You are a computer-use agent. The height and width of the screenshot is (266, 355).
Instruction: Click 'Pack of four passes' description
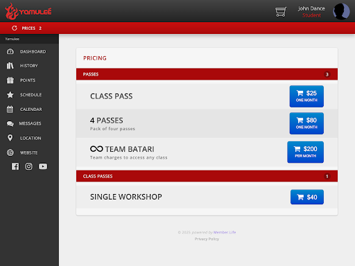tap(112, 129)
